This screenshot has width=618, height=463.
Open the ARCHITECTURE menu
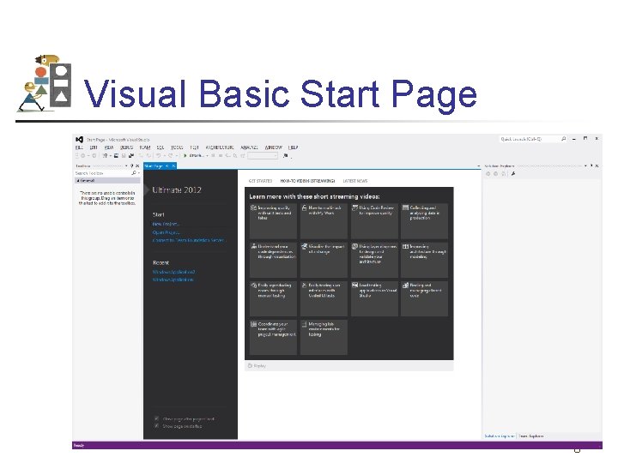pyautogui.click(x=220, y=147)
